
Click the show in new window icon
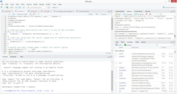point(10,14)
